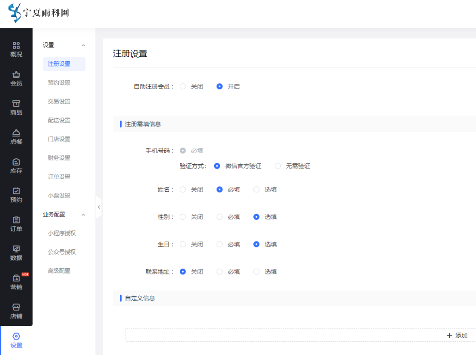Image resolution: width=476 pixels, height=355 pixels.
Task: Click the 宁夏雨科网 logo
Action: [39, 13]
